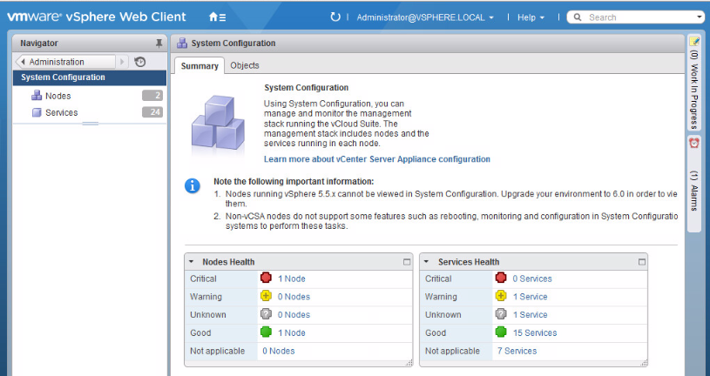Click the vSphere Web Client logo
Viewport: 710px width, 376px height.
97,17
